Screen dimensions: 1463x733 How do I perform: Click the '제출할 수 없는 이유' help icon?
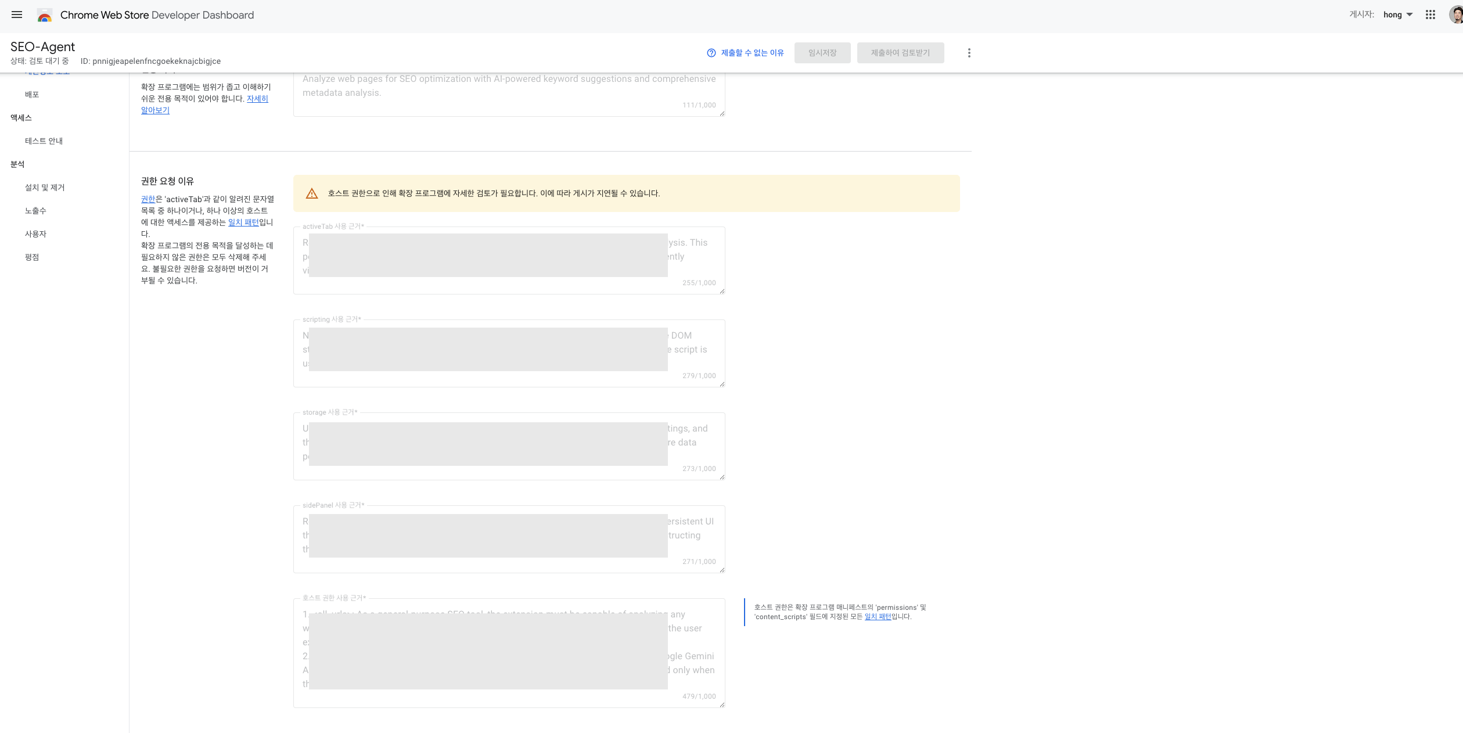[711, 53]
